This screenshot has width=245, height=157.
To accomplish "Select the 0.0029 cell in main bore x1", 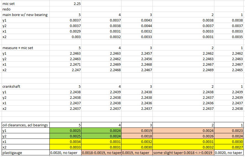I will pos(65,31).
